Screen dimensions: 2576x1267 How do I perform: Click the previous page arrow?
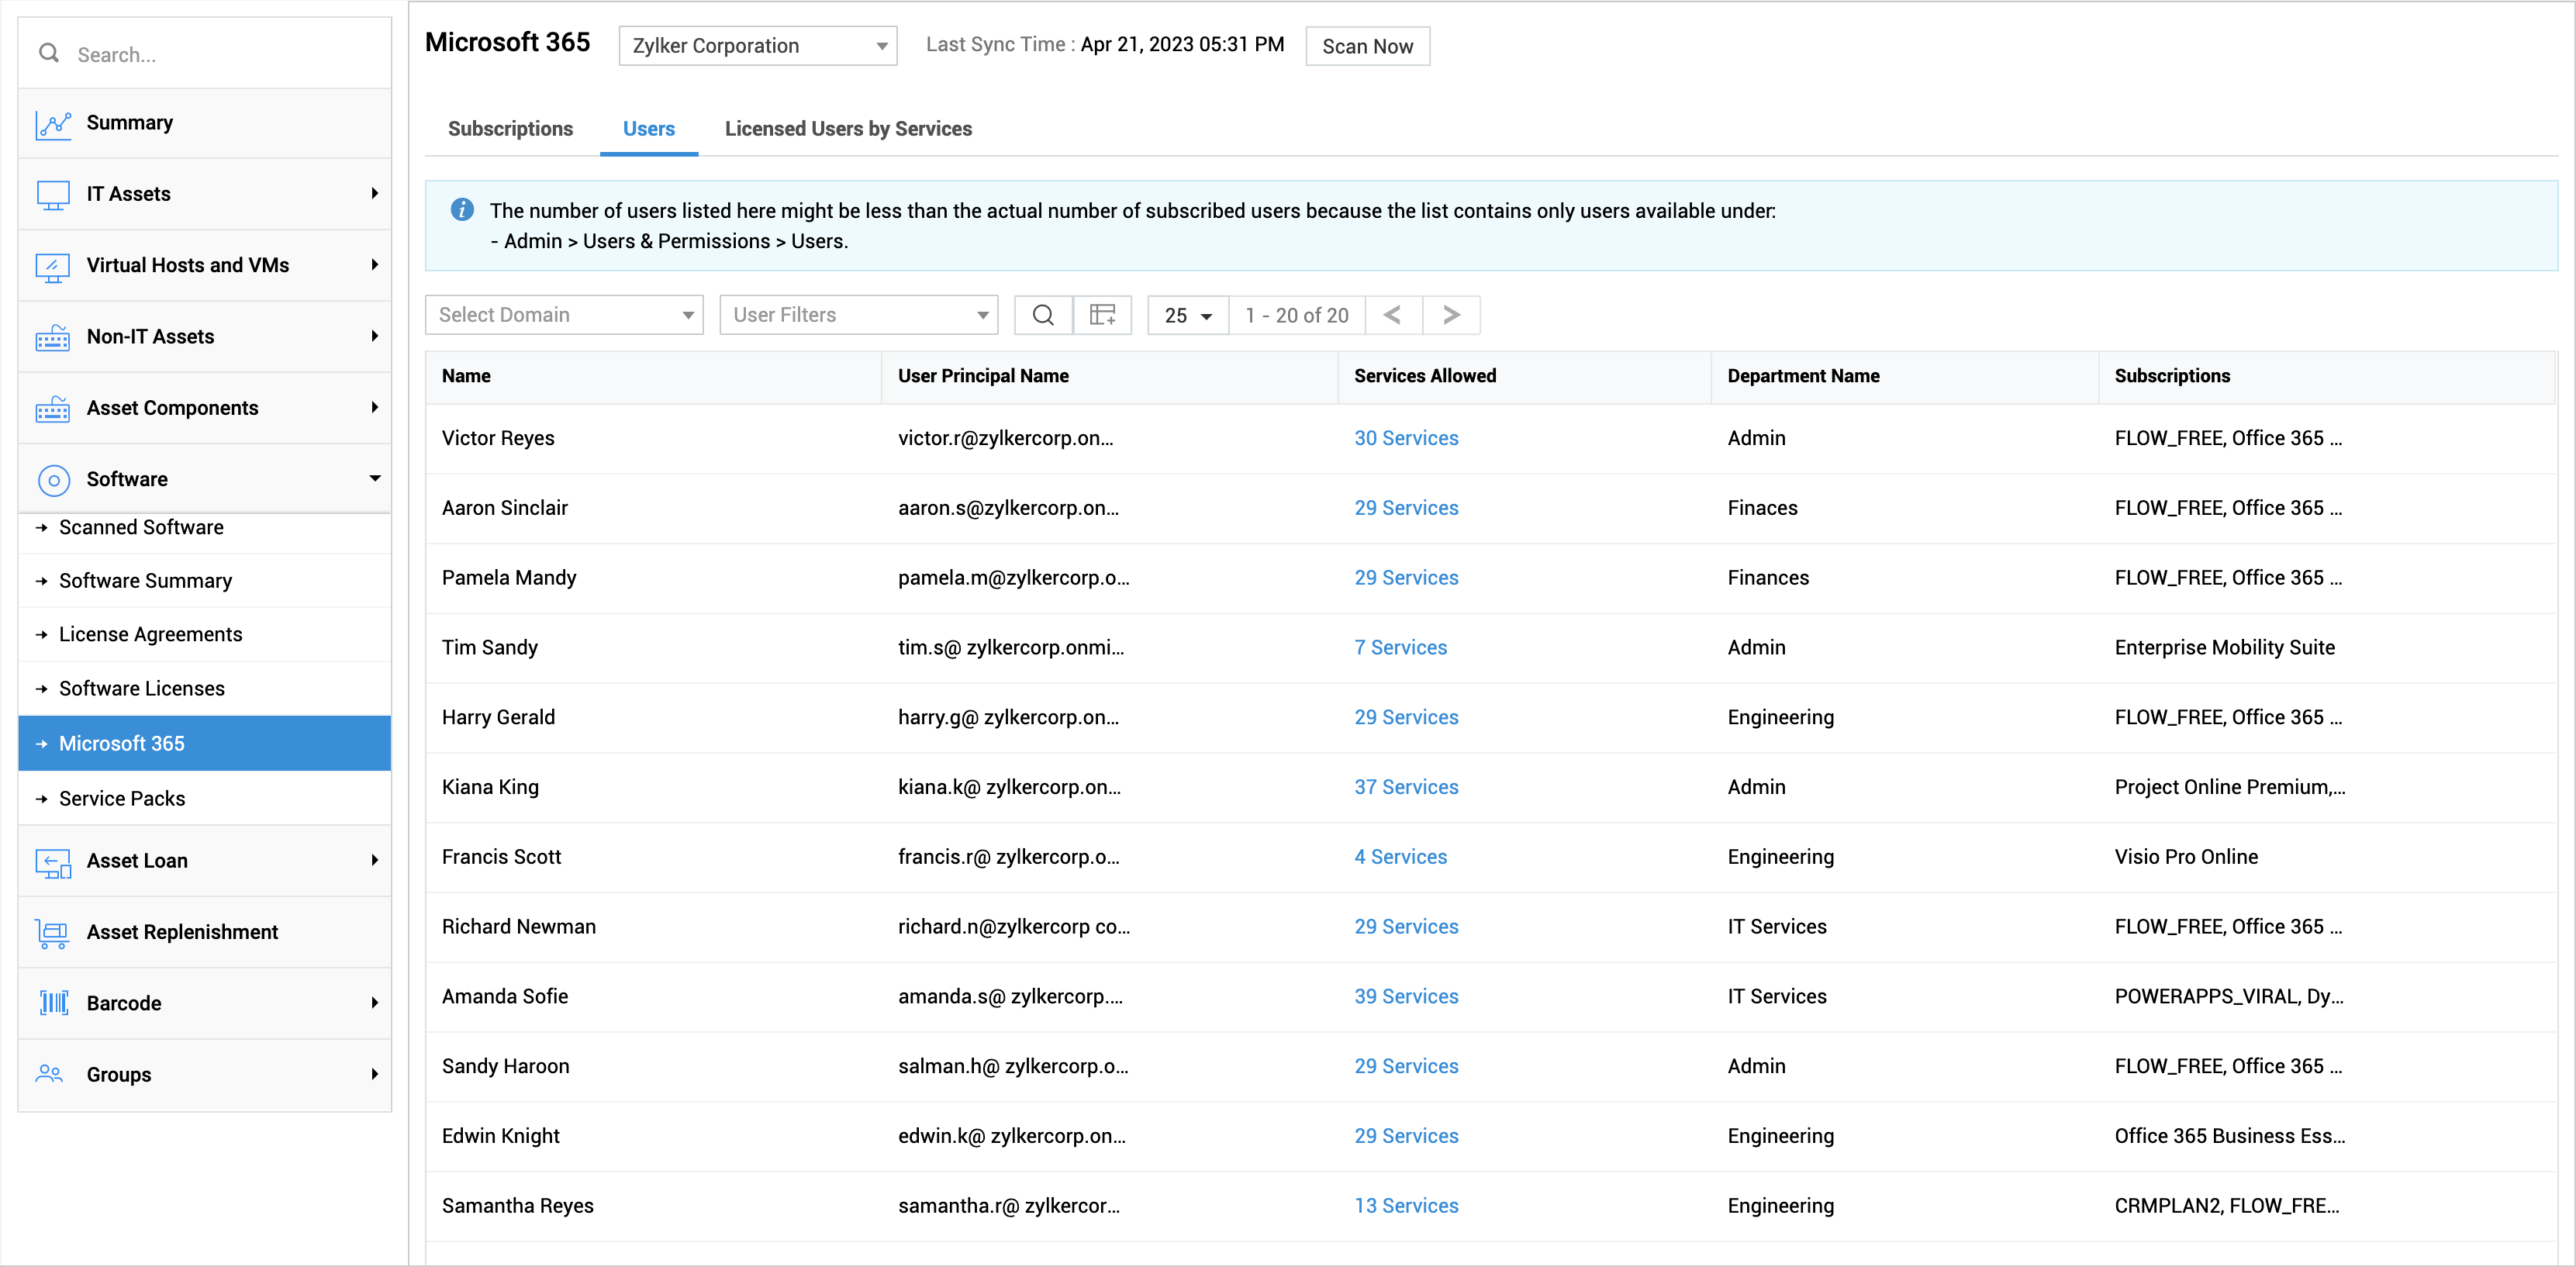pyautogui.click(x=1392, y=315)
